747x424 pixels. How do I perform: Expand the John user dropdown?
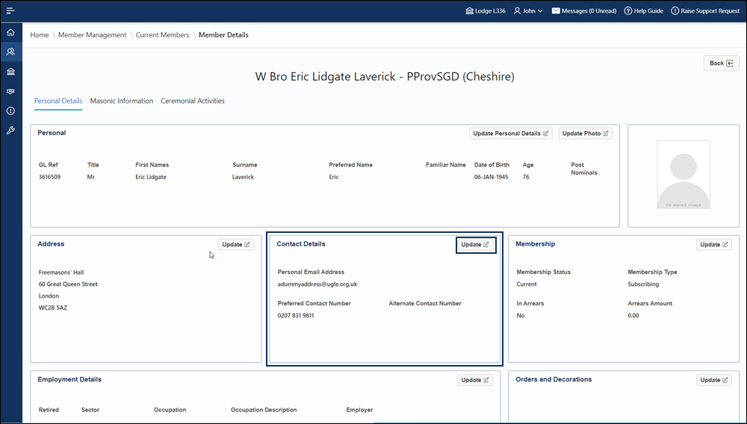click(527, 11)
